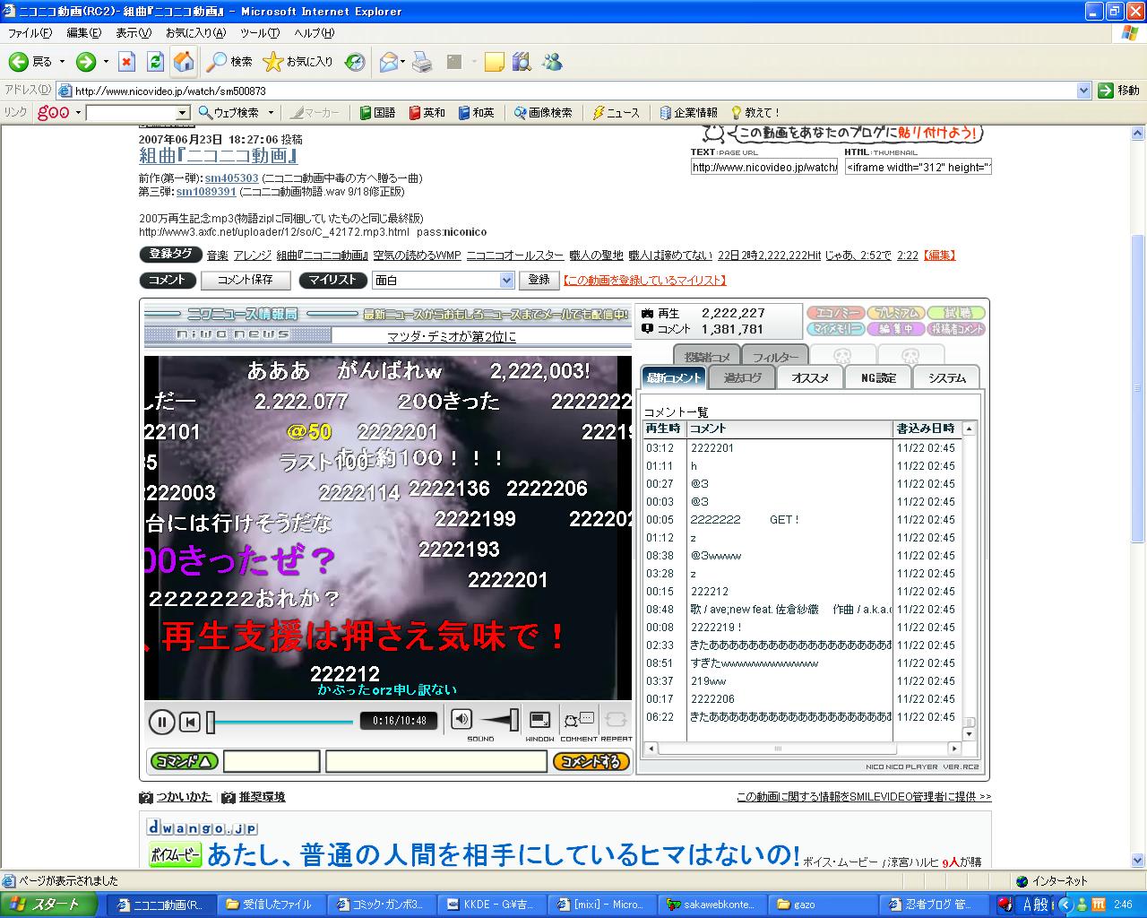Switch to the 受信したファイル taskbar window

[x=272, y=905]
